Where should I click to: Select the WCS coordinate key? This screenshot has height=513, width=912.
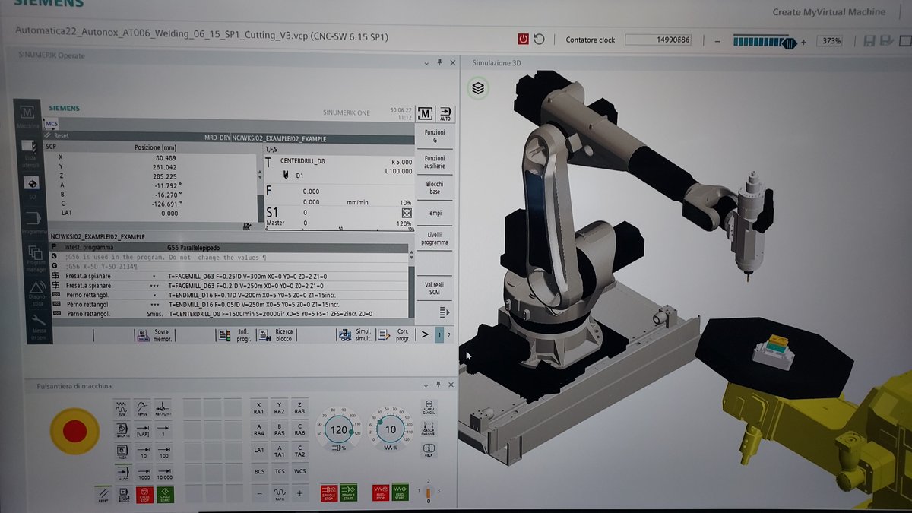(x=300, y=472)
